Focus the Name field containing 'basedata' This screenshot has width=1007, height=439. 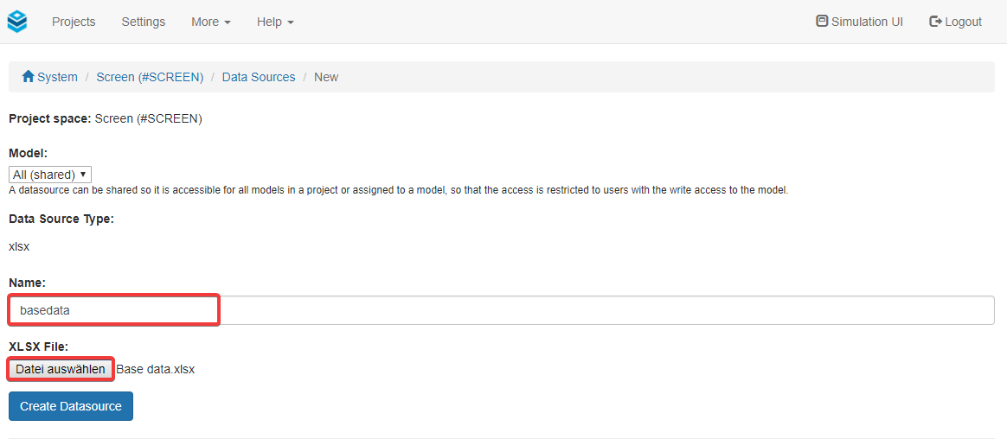(x=502, y=310)
